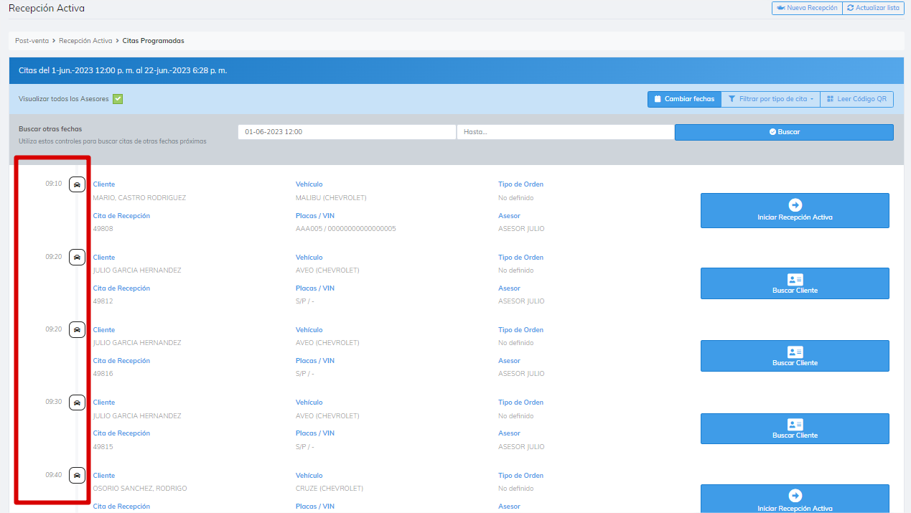Click client name MARIO, CASTRO RODRIGUEZ
Viewport: 911px width, 513px height.
139,198
